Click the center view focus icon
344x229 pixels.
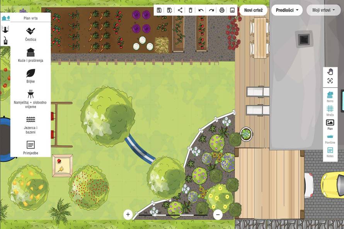(x=330, y=81)
